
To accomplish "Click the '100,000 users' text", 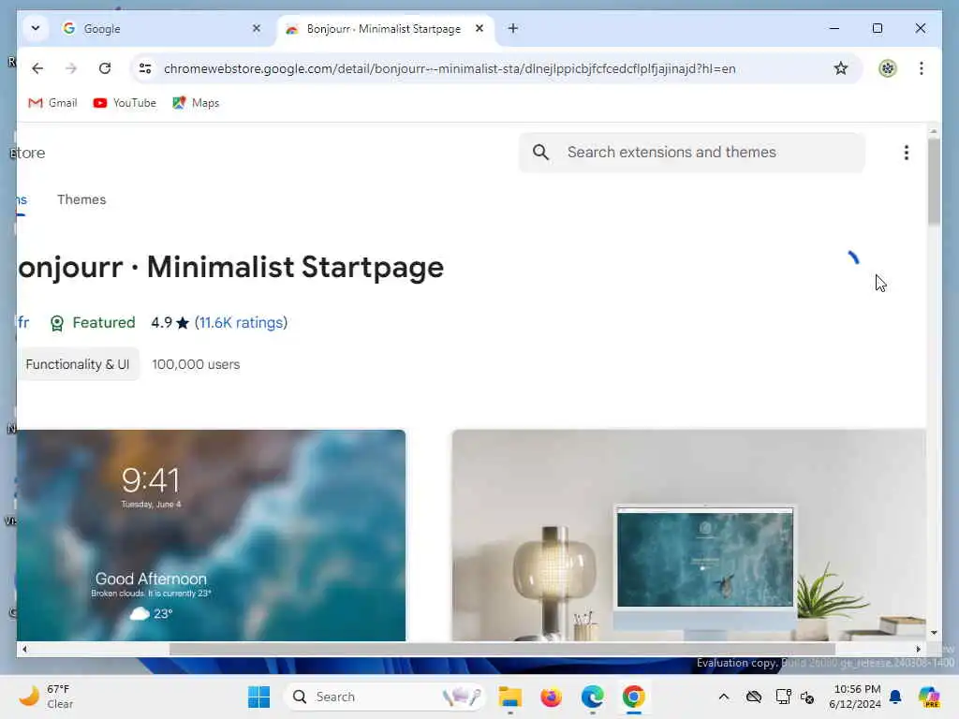I will pos(196,364).
